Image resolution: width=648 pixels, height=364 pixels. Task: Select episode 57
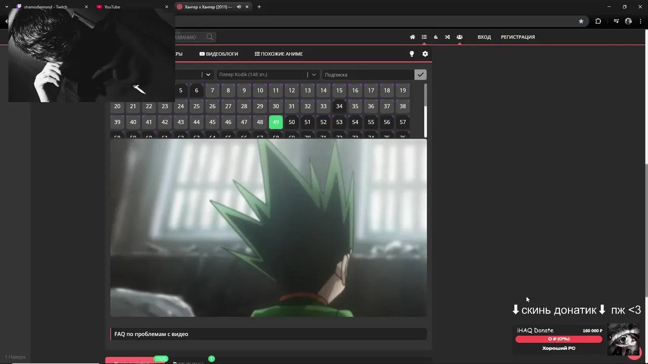click(x=402, y=122)
